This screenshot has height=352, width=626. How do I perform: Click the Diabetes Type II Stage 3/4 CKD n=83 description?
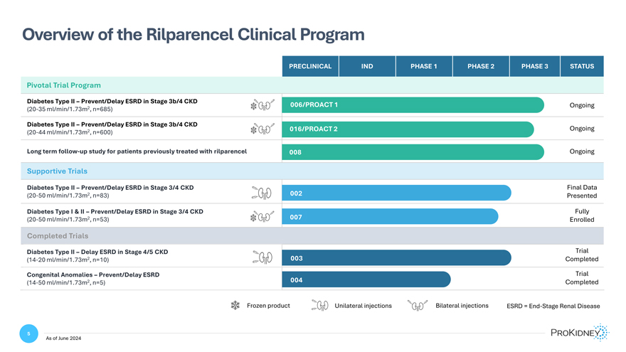[x=110, y=191]
